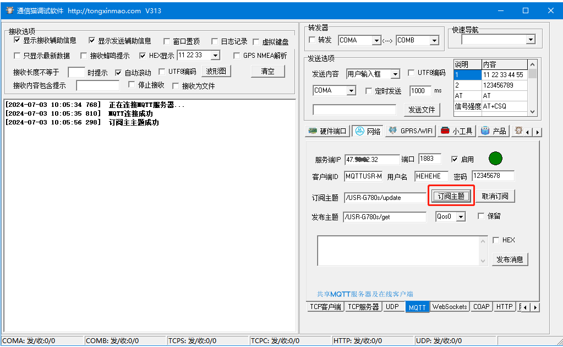
Task: Click the 发送文件 button
Action: [422, 110]
